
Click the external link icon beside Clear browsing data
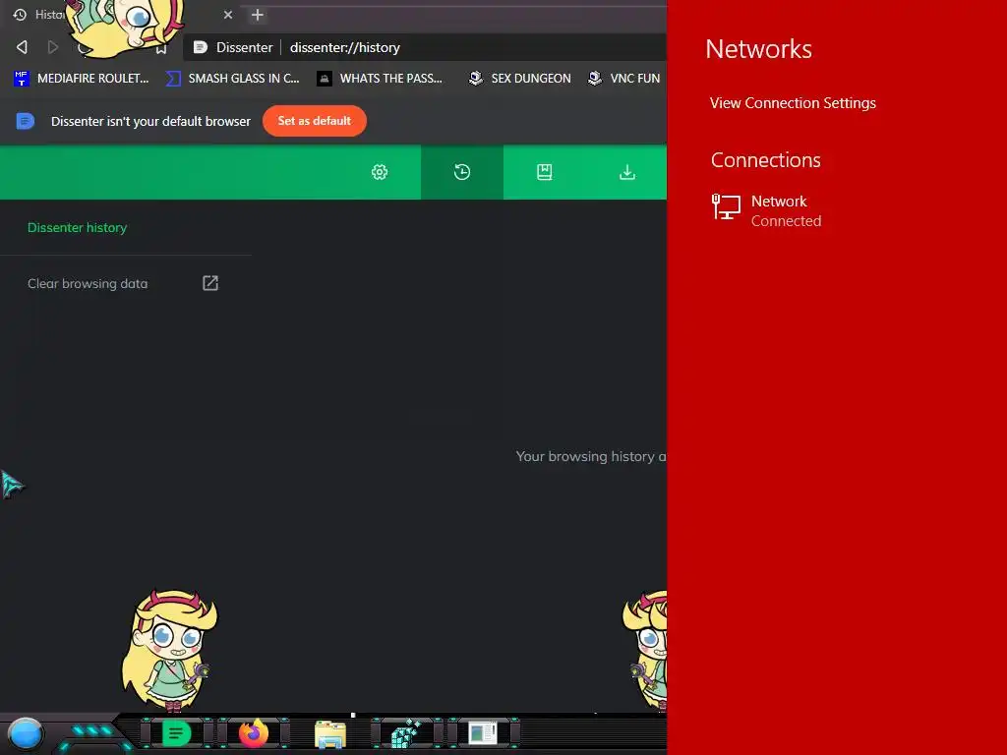tap(210, 283)
